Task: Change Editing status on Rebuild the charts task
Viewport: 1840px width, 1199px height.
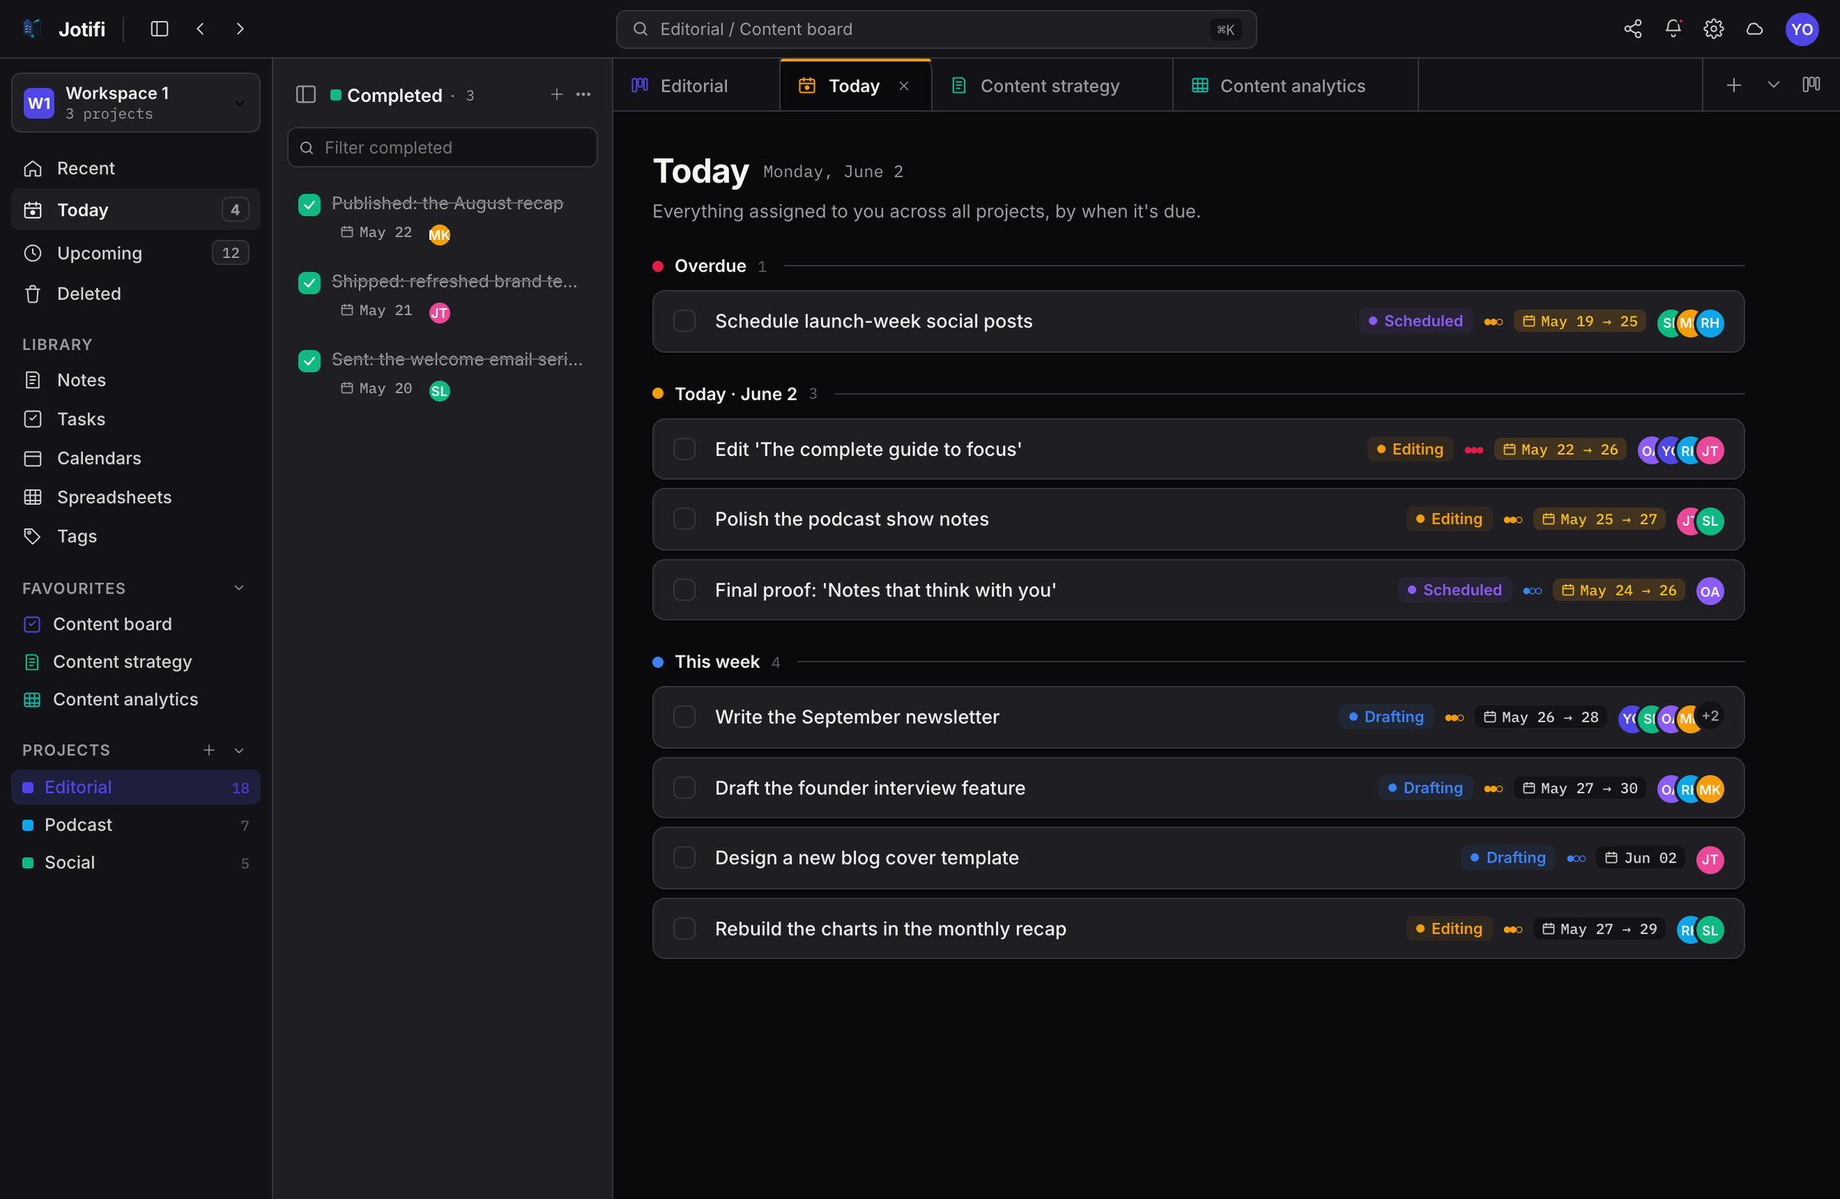Action: [1449, 928]
